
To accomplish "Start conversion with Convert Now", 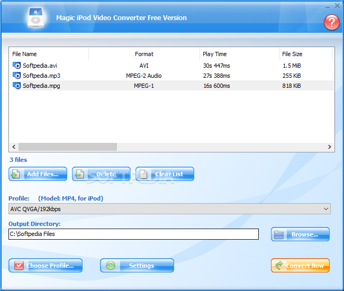I will (300, 266).
